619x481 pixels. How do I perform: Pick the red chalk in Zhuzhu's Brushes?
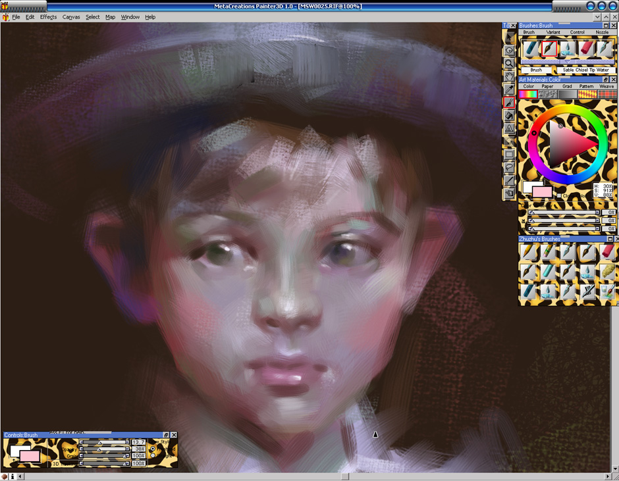(x=608, y=251)
